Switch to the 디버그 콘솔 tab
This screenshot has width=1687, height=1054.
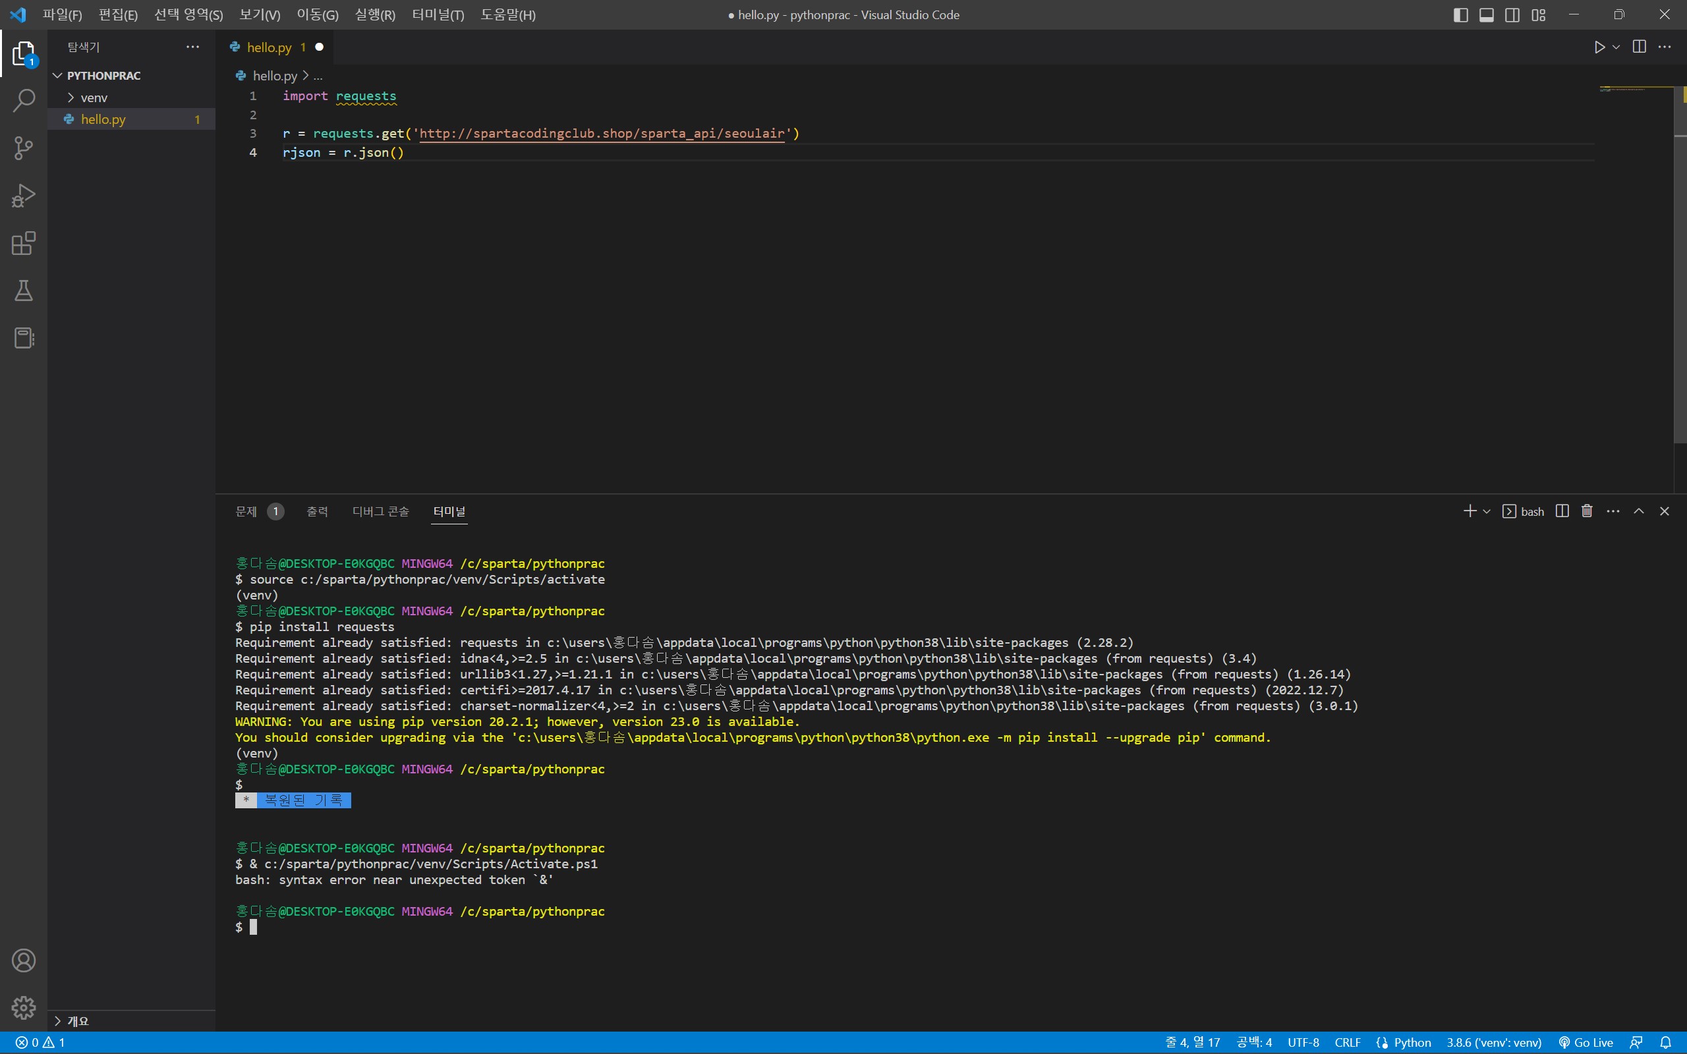(x=380, y=511)
